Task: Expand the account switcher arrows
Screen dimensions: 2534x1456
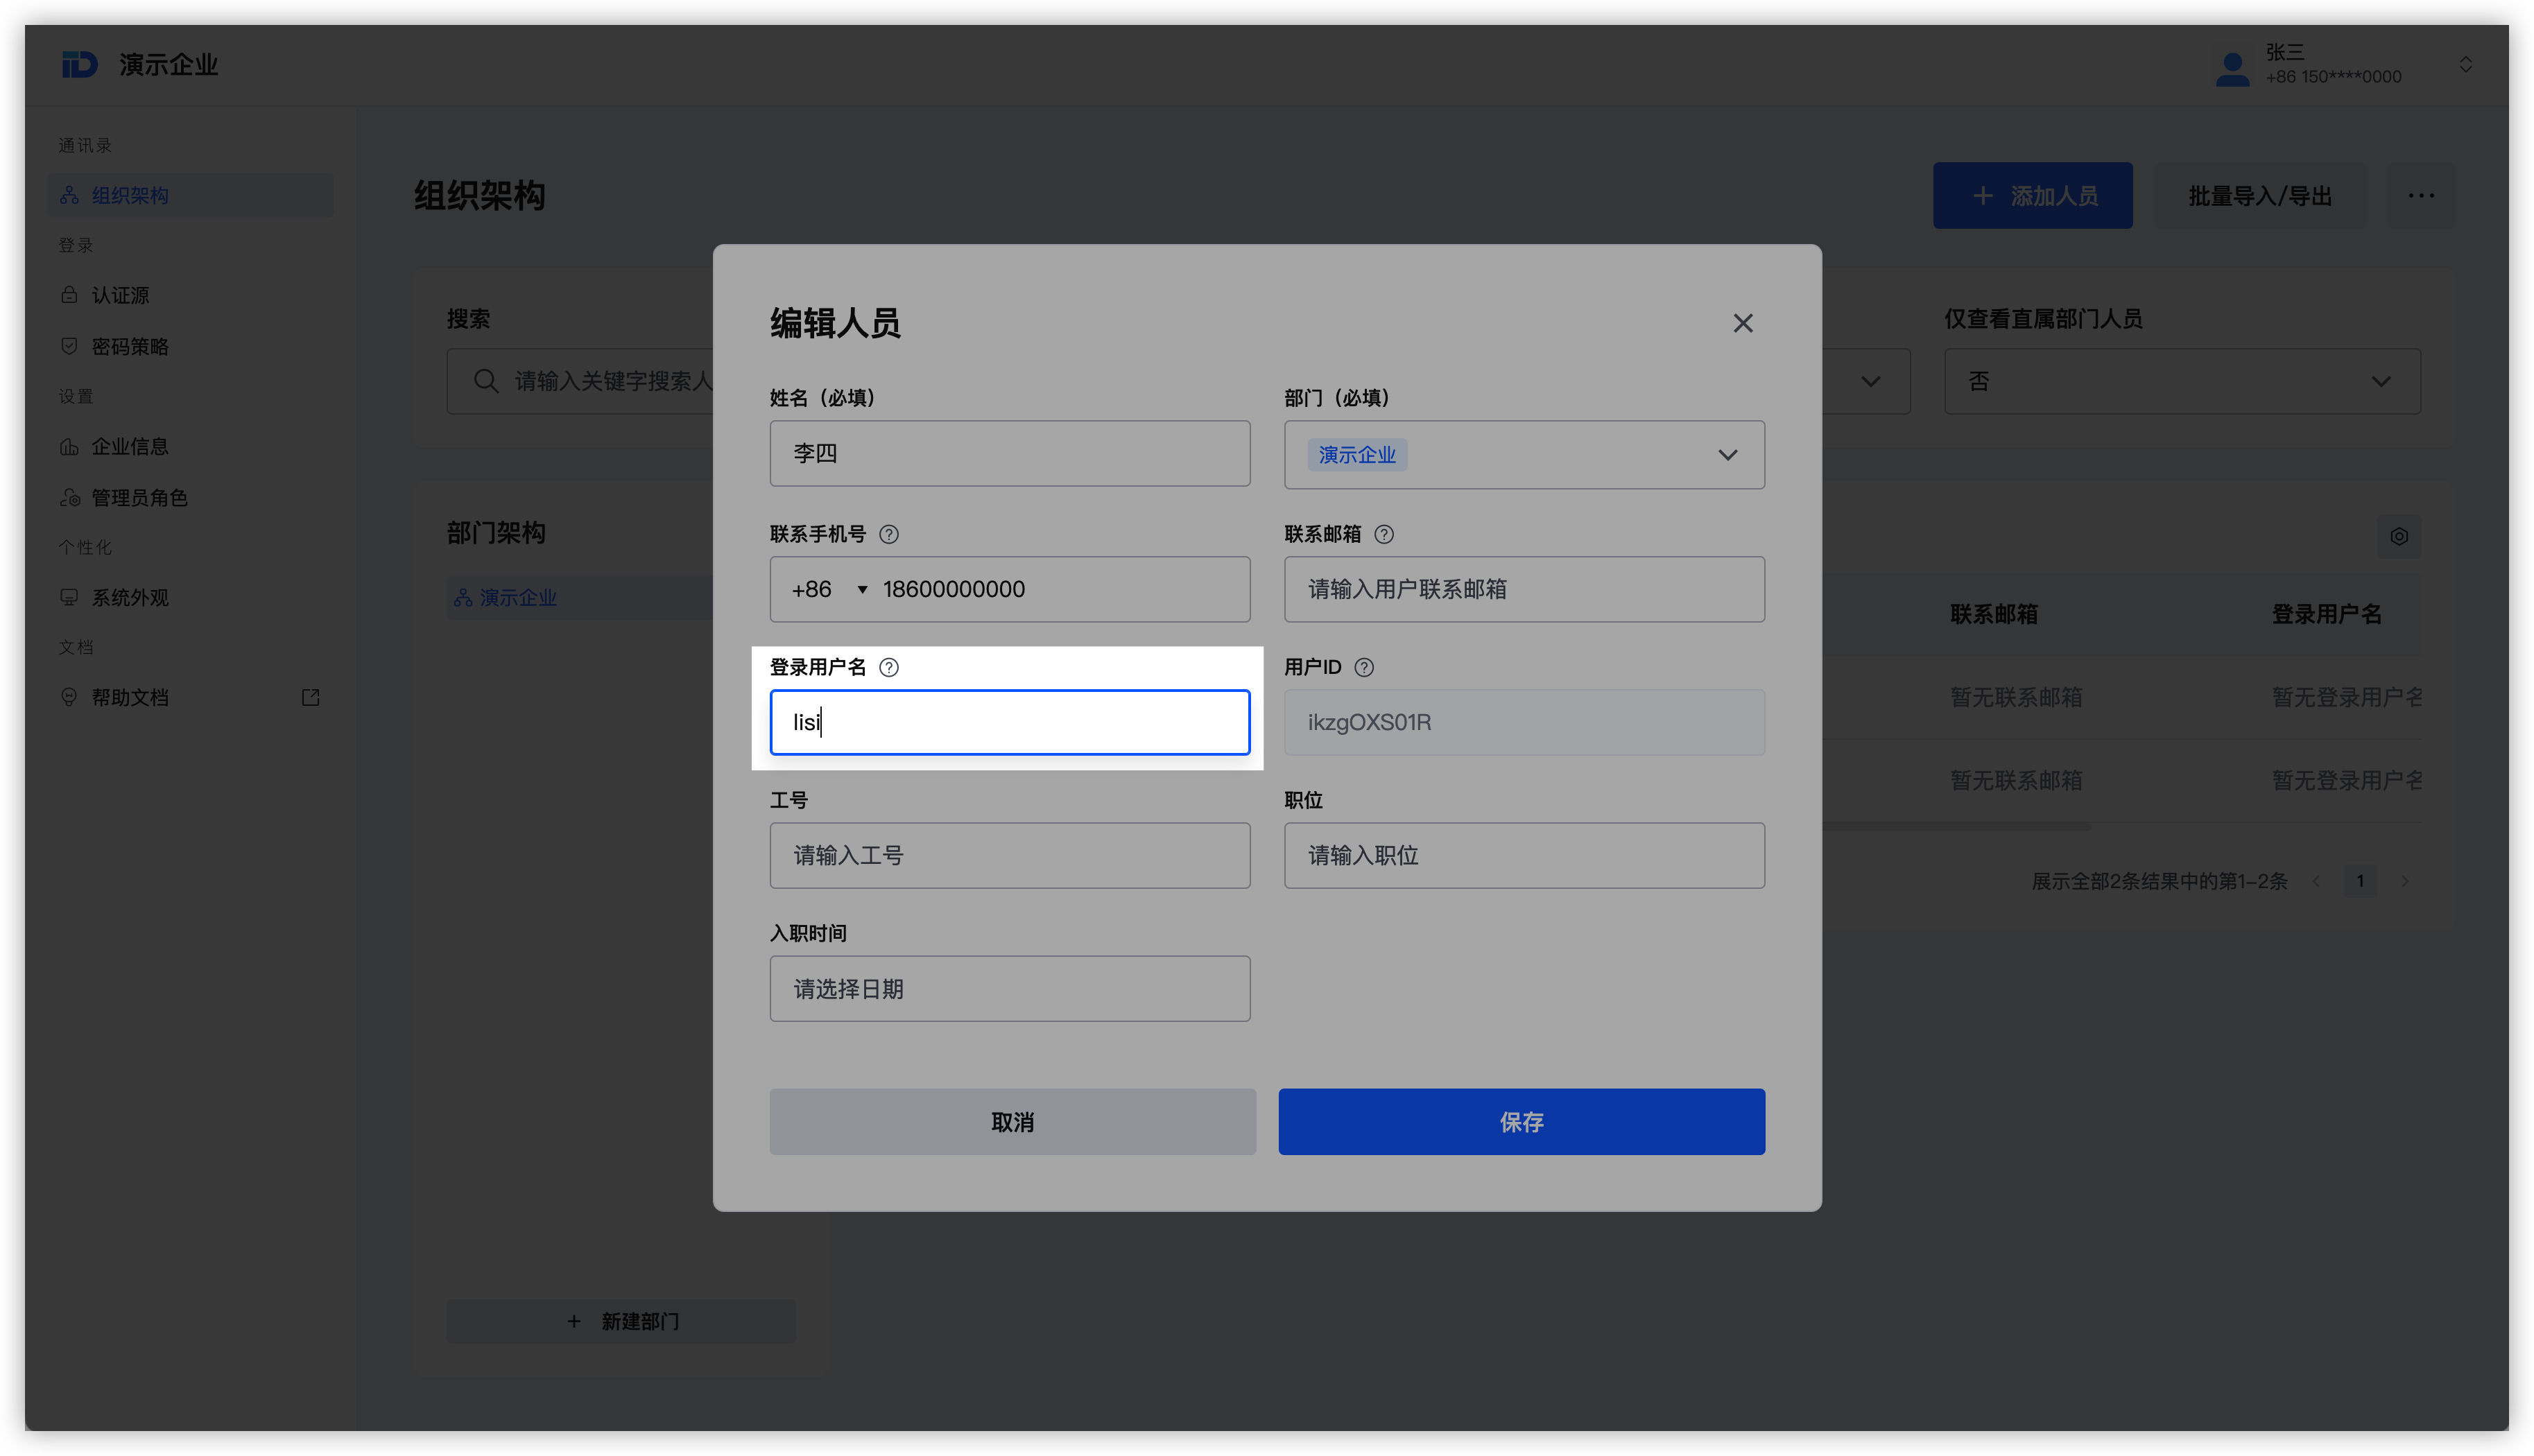Action: coord(2465,65)
